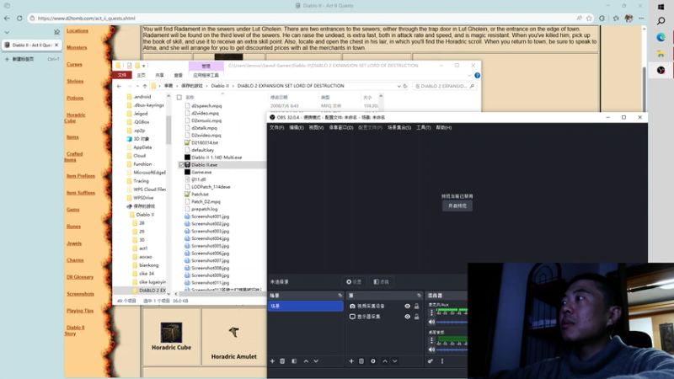Viewport: 674px width, 379px height.
Task: Hide 视频采集设备 source with eye icon
Action: click(x=407, y=306)
